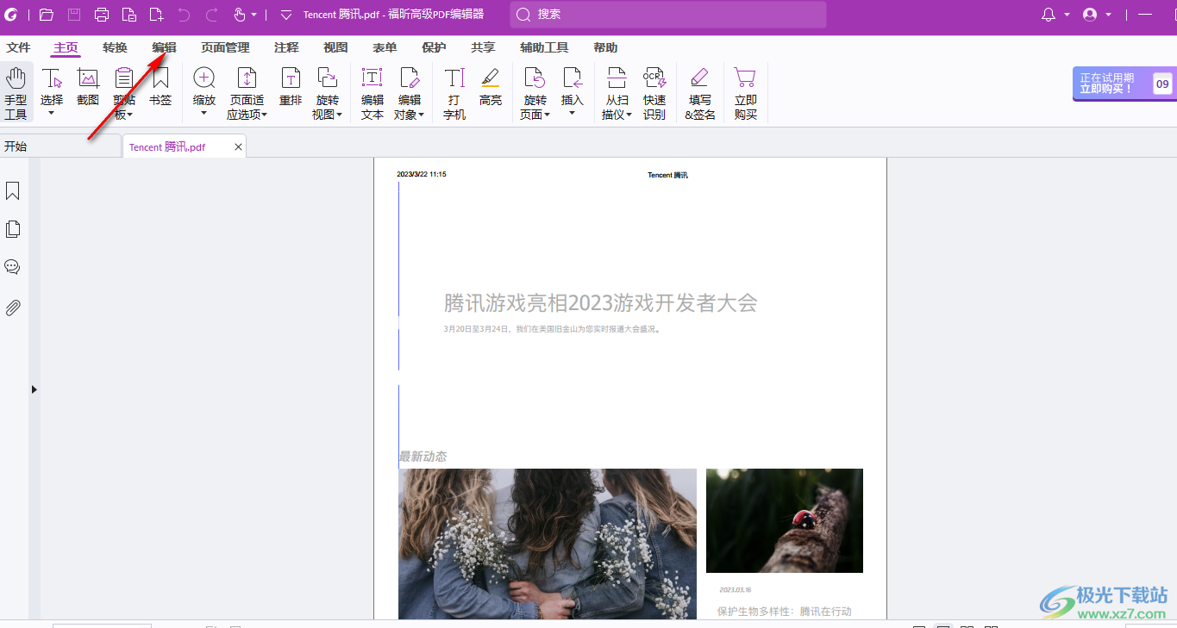This screenshot has width=1177, height=628.
Task: Click the 快速识别 OCR button
Action: tap(654, 94)
